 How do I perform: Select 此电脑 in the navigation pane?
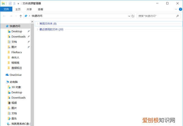tap(14, 82)
